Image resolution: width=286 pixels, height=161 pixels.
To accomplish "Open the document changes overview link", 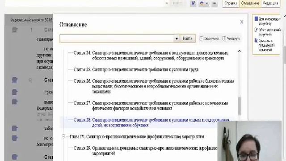I will click(267, 32).
